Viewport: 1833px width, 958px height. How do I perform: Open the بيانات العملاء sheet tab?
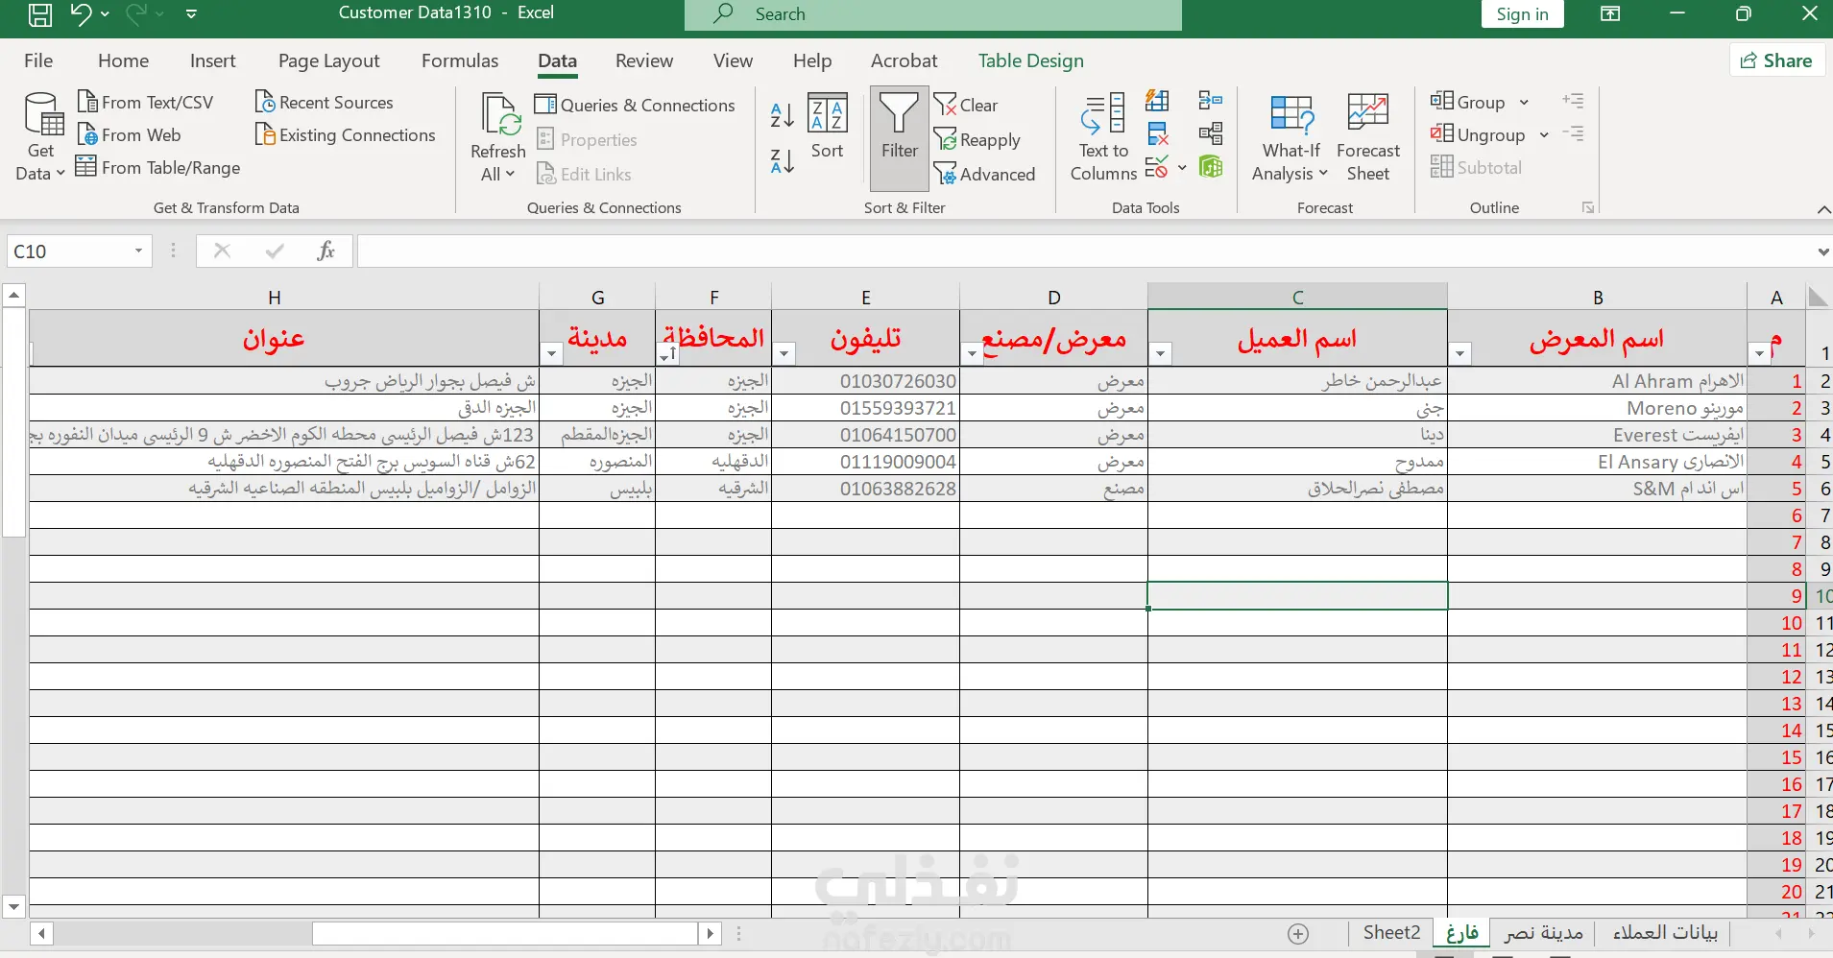(x=1664, y=932)
